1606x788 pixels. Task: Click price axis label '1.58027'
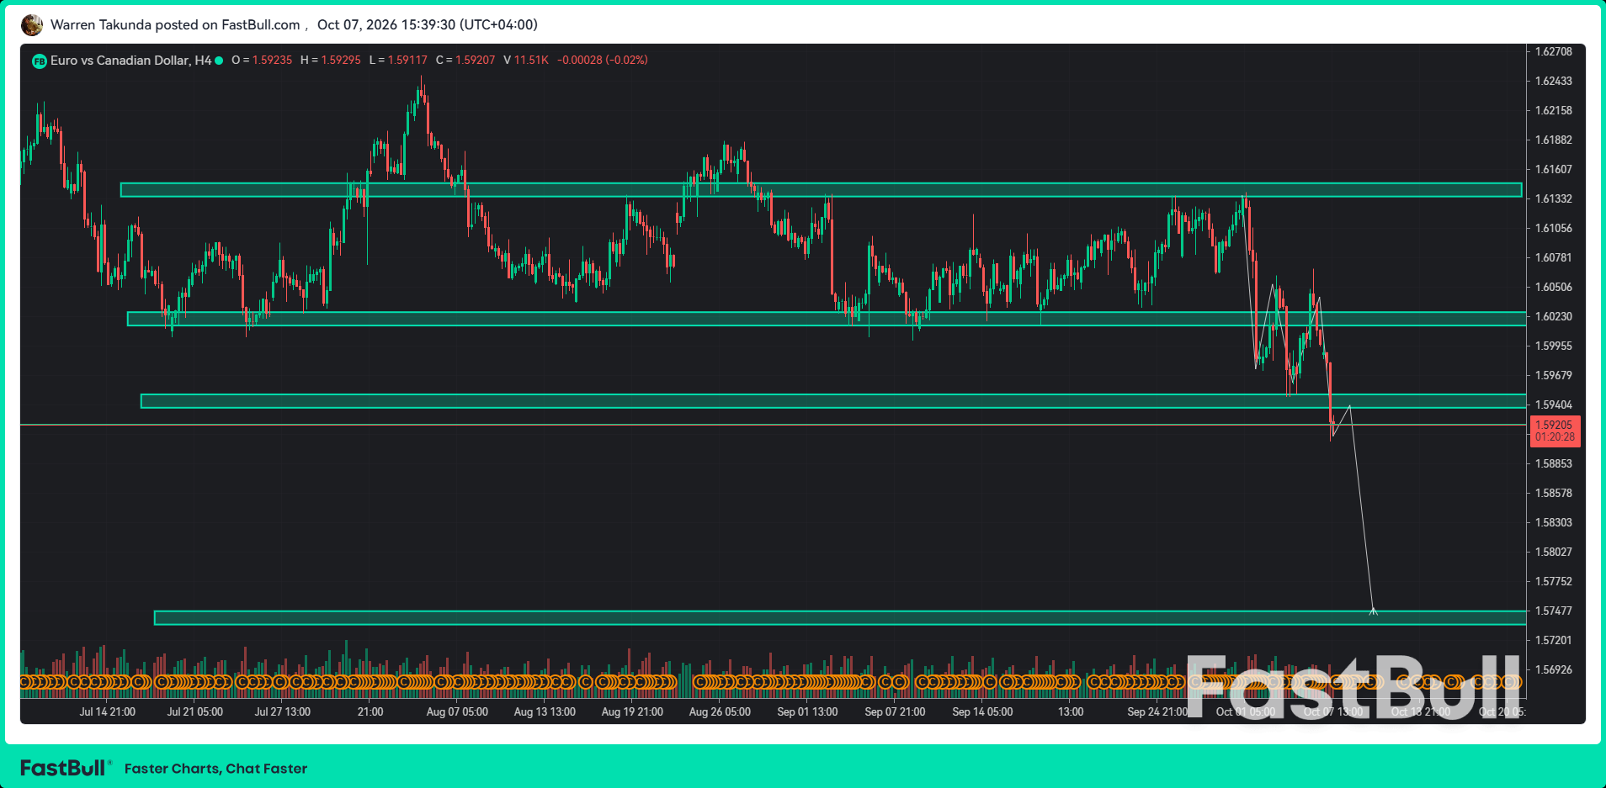point(1553,552)
